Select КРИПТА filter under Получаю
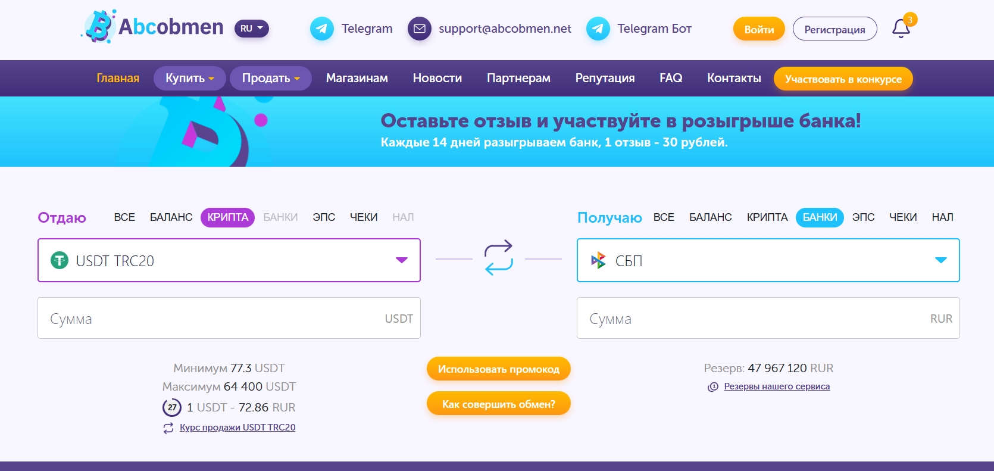The height and width of the screenshot is (471, 994). (x=767, y=217)
